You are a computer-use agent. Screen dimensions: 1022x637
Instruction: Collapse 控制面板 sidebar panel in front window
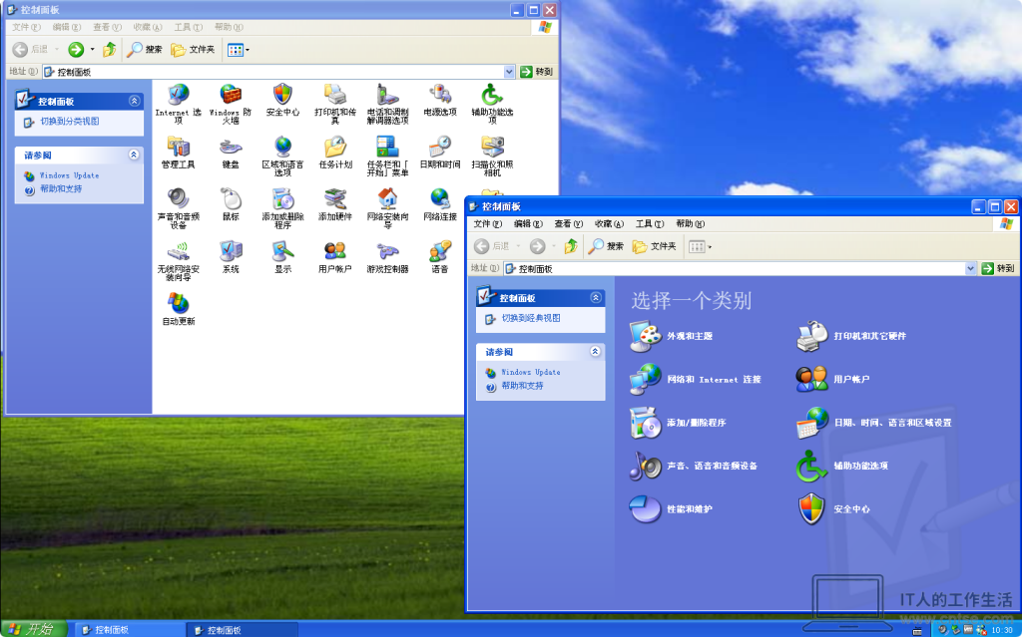(596, 298)
